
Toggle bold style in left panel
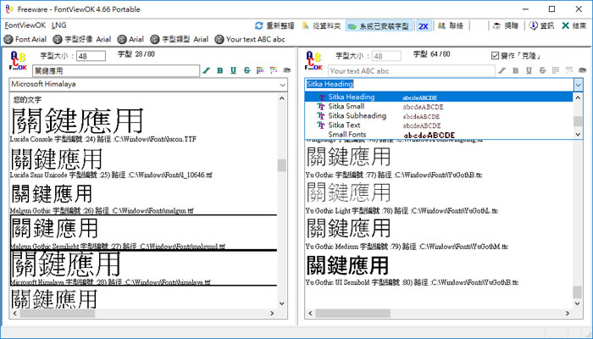220,70
